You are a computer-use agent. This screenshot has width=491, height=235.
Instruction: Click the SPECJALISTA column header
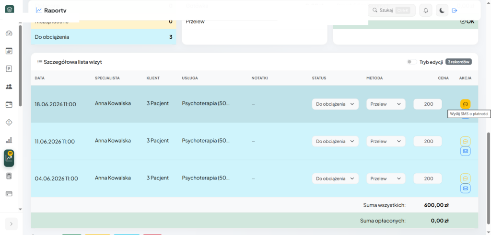[107, 78]
